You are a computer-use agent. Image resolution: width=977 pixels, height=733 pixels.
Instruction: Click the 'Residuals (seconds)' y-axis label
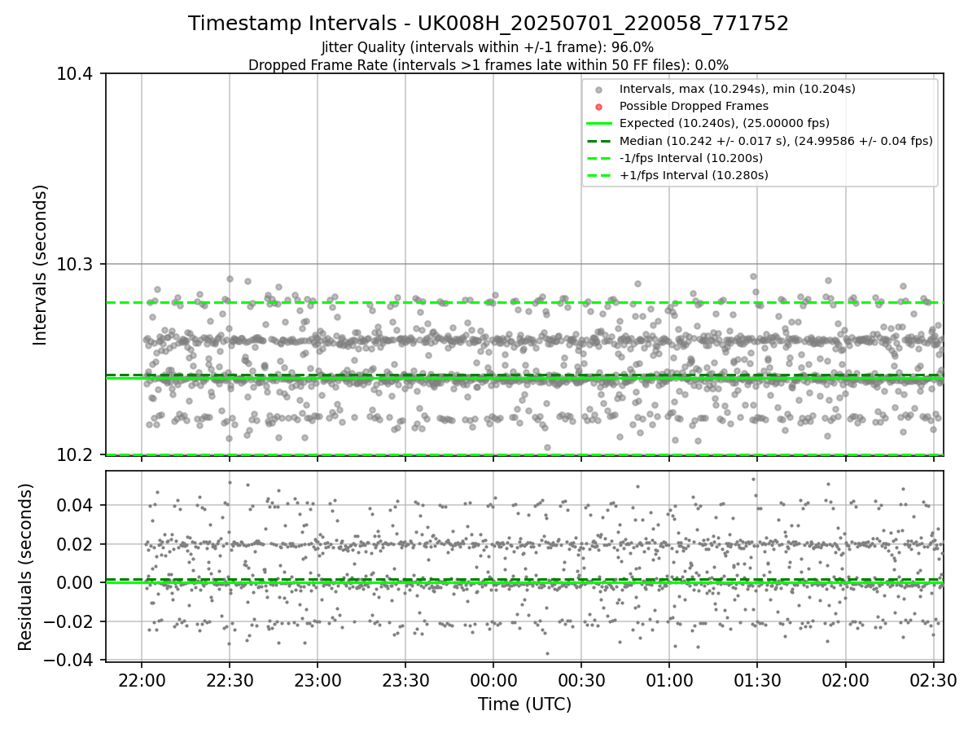tap(25, 567)
